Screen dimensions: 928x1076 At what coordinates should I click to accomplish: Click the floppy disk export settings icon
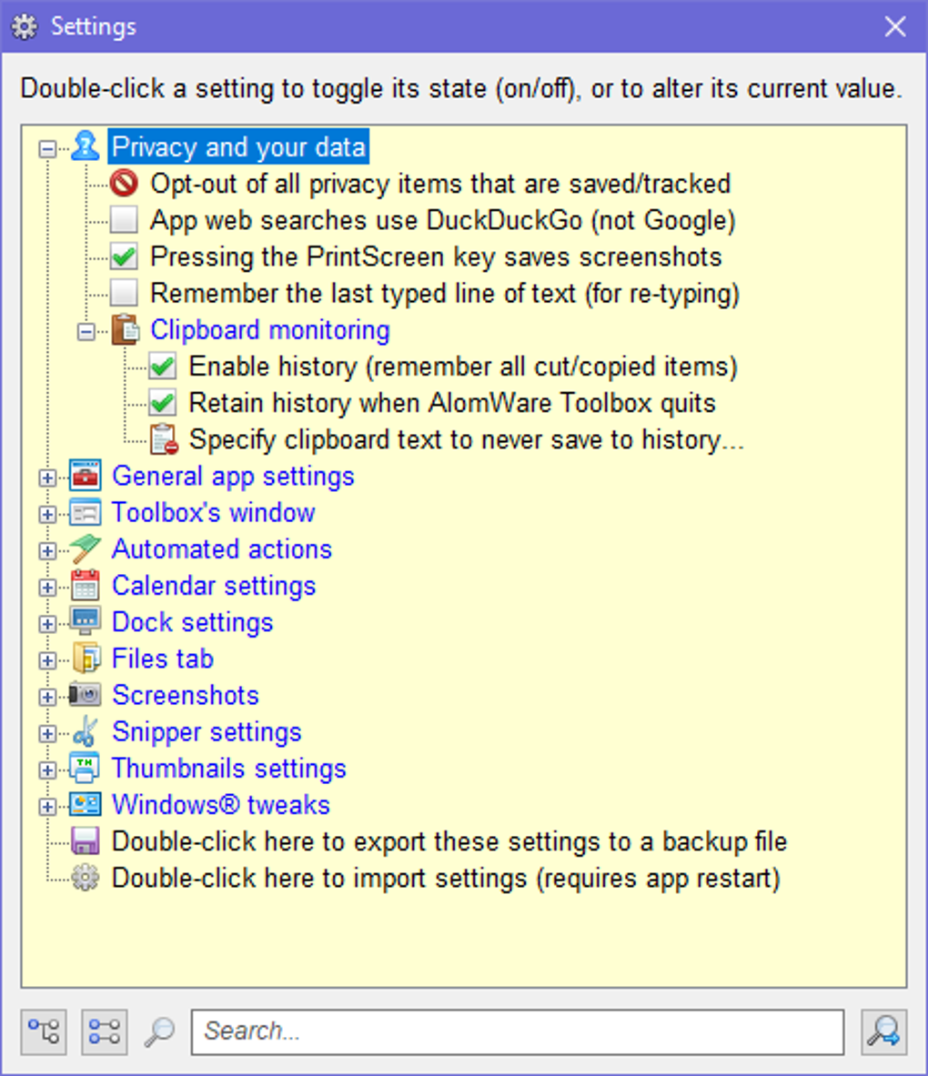point(86,840)
